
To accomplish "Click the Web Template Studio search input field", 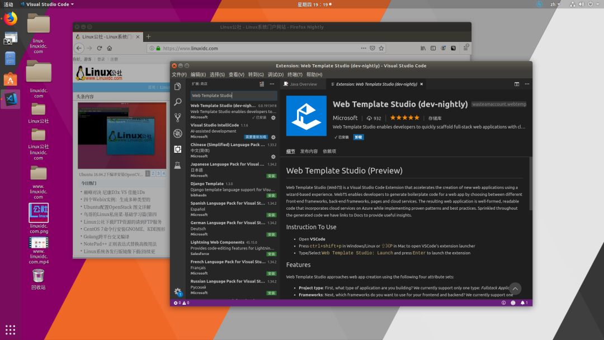I will point(233,96).
